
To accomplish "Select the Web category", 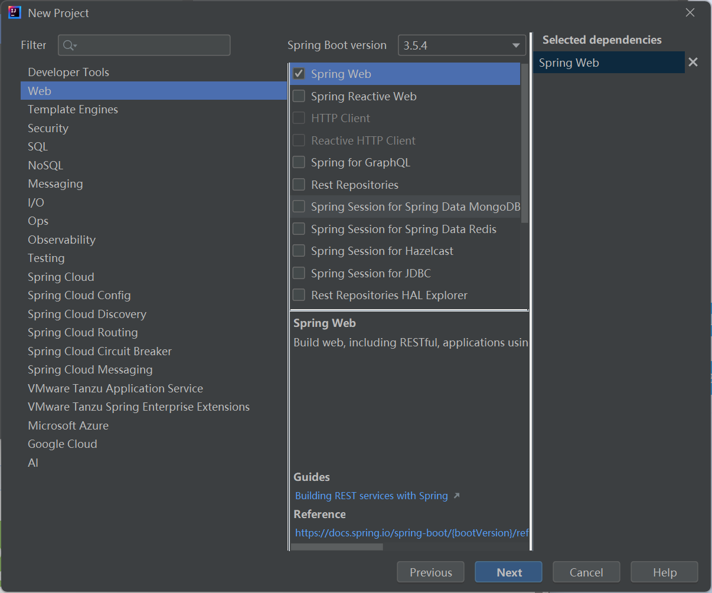I will tap(153, 91).
